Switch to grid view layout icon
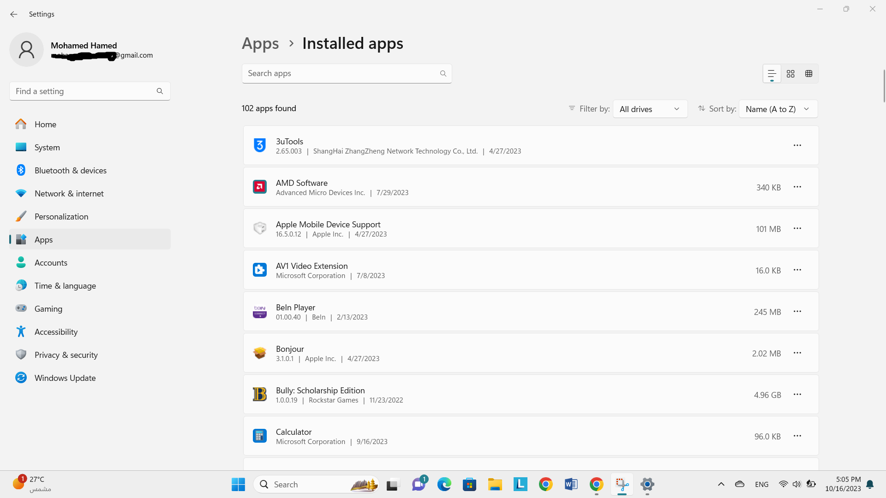 (x=790, y=74)
